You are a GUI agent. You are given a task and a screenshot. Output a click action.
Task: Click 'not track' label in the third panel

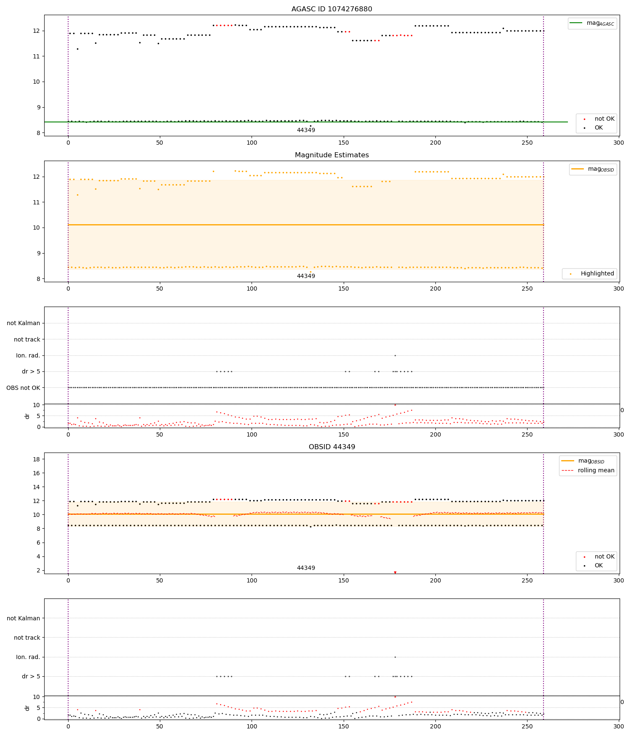tap(27, 340)
